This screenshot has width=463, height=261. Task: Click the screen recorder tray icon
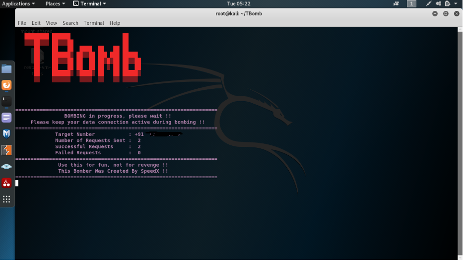click(397, 3)
